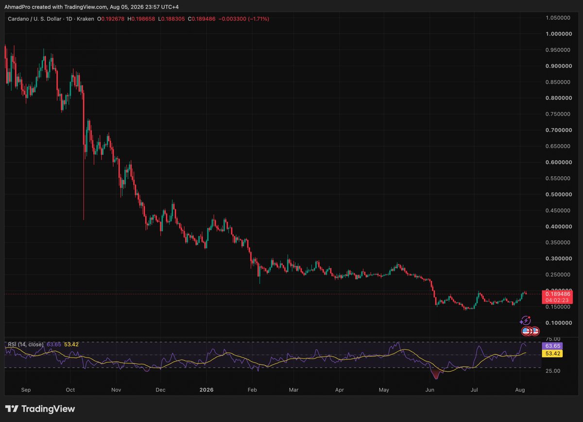This screenshot has height=422, width=583.
Task: Click the 1.000000 price scale label
Action: 558,34
